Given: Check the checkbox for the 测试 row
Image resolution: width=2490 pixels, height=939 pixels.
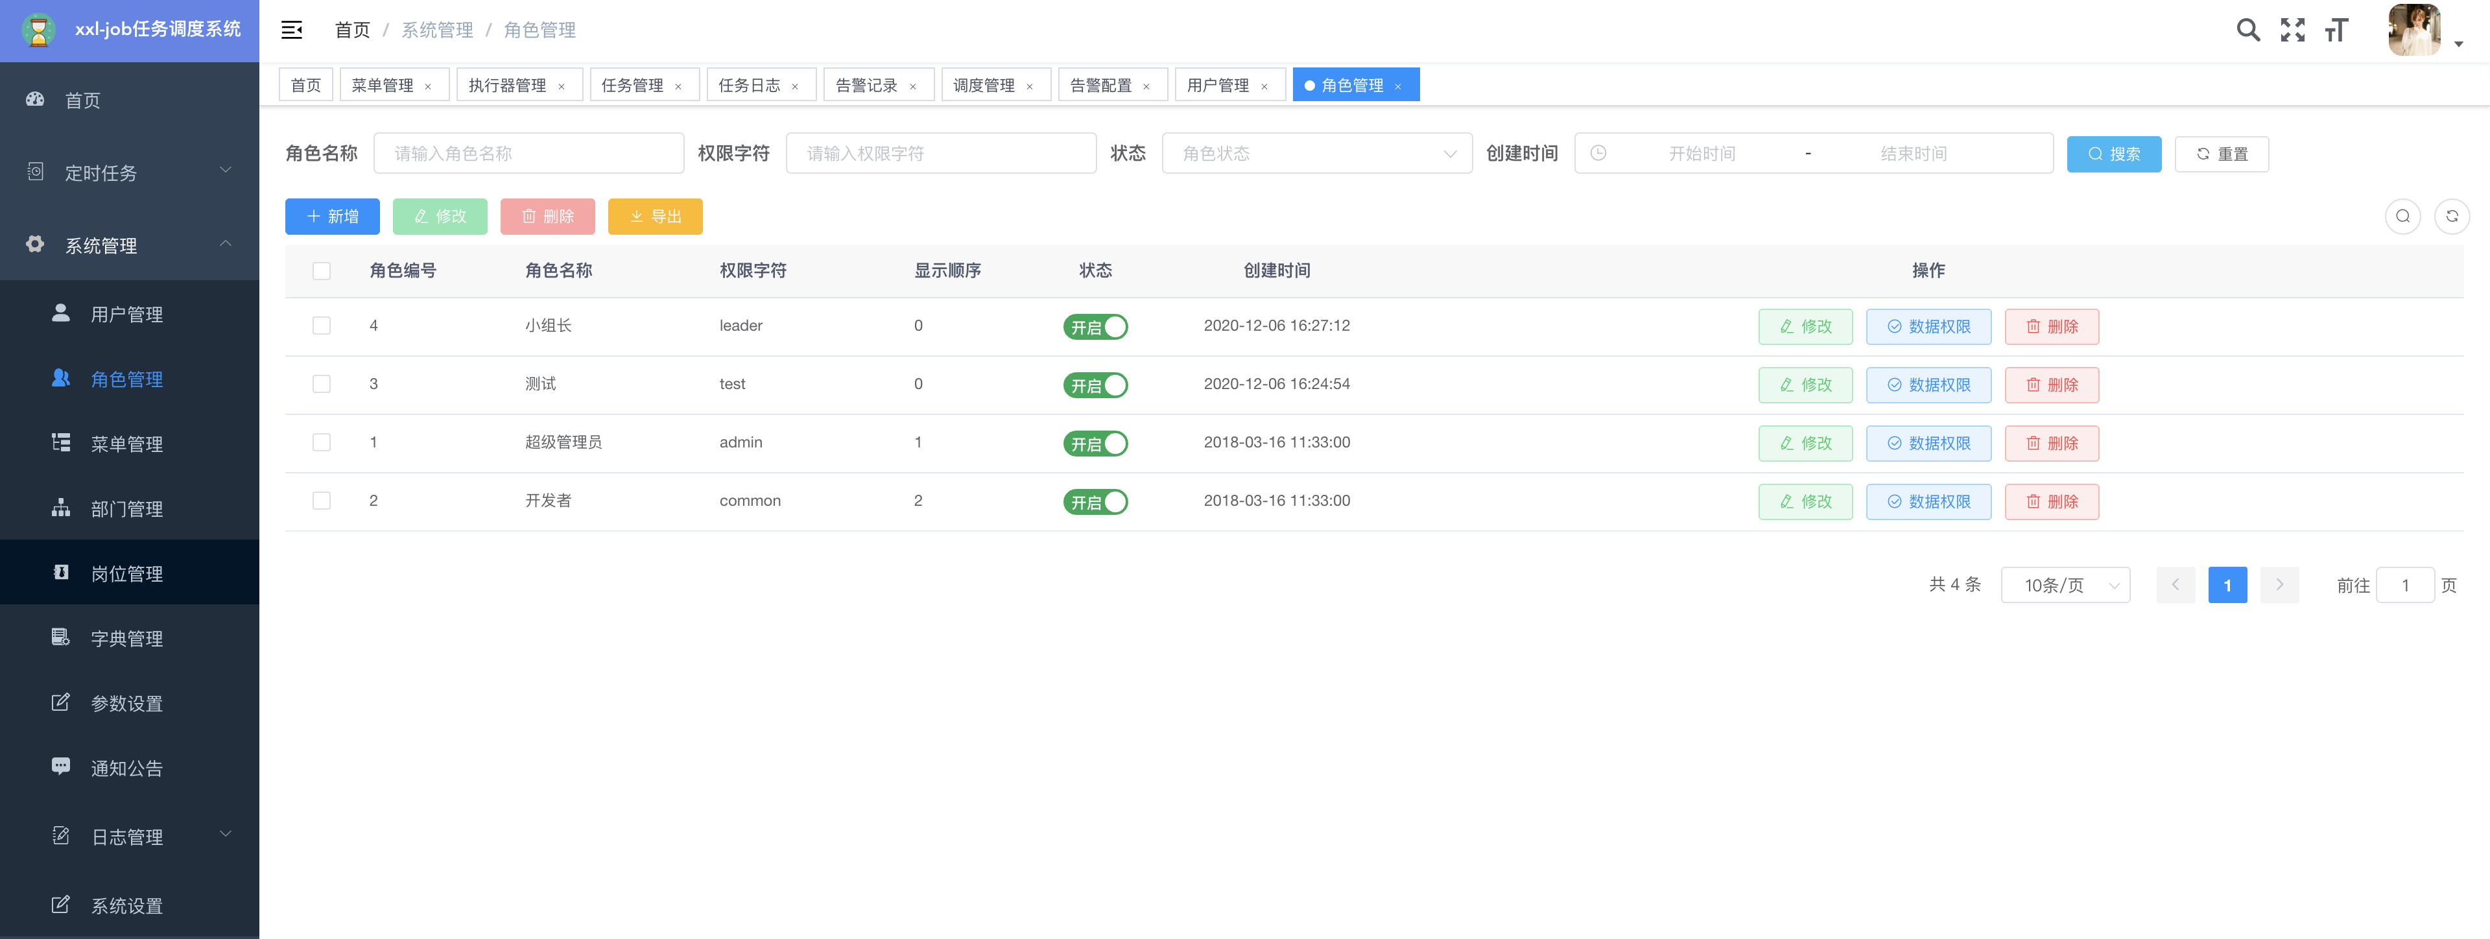Looking at the screenshot, I should pos(322,384).
